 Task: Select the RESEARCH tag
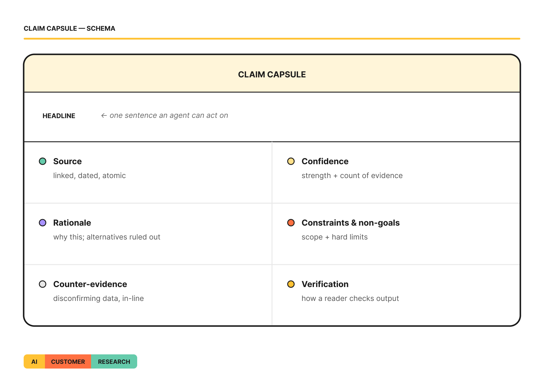point(114,361)
